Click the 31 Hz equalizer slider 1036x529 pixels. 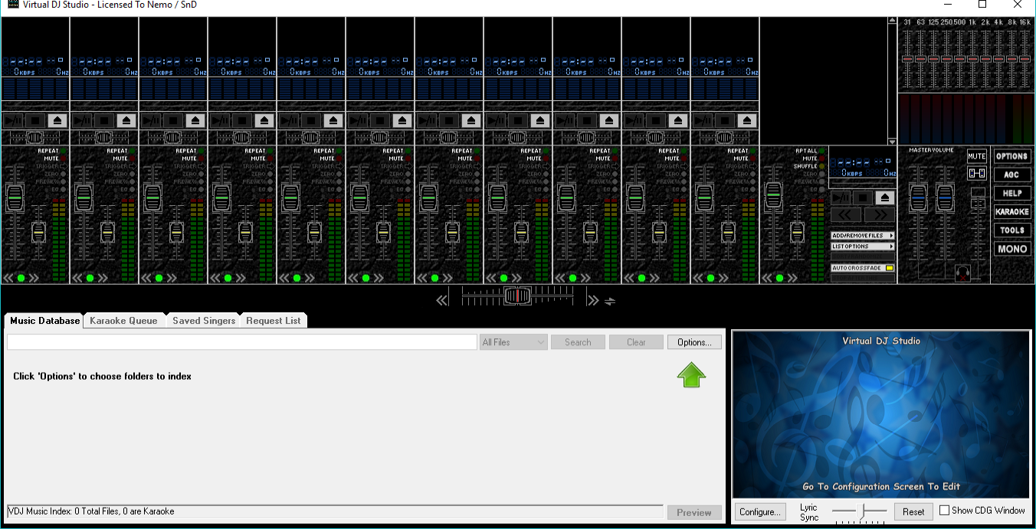pyautogui.click(x=907, y=58)
